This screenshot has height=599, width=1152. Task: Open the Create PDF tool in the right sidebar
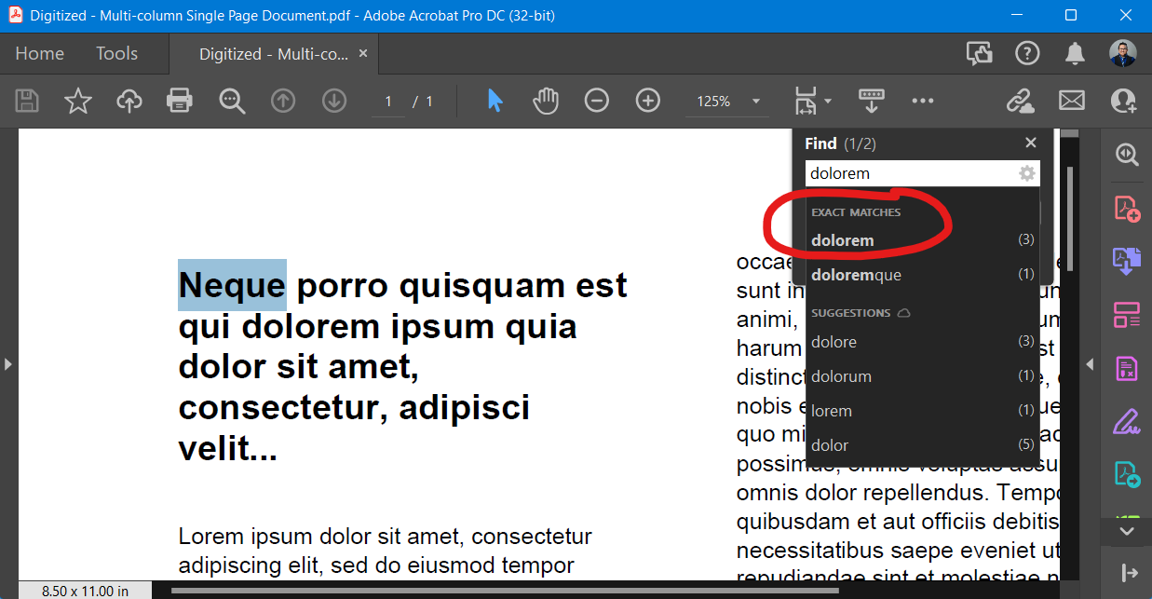1127,209
